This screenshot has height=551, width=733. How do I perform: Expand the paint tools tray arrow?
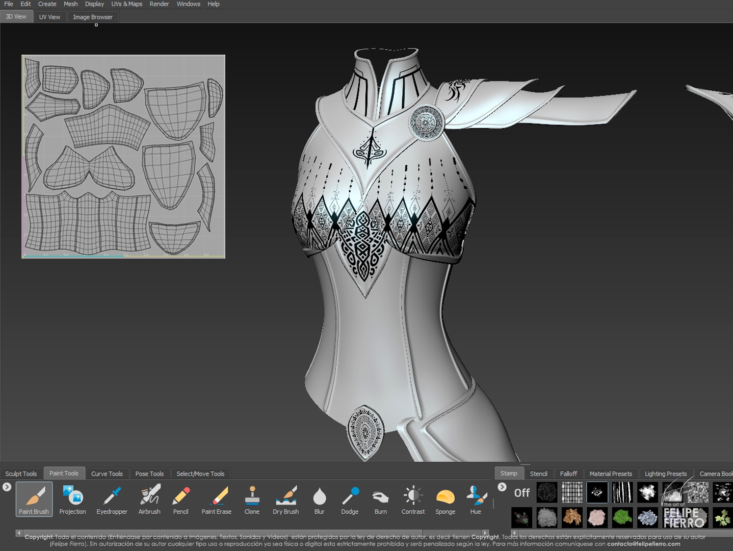coord(7,487)
